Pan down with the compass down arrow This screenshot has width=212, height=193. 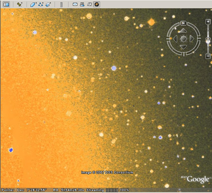pyautogui.click(x=183, y=47)
